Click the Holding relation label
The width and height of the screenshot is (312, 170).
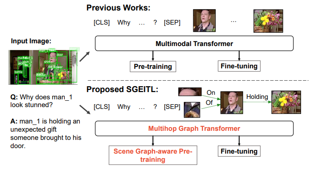click(257, 97)
